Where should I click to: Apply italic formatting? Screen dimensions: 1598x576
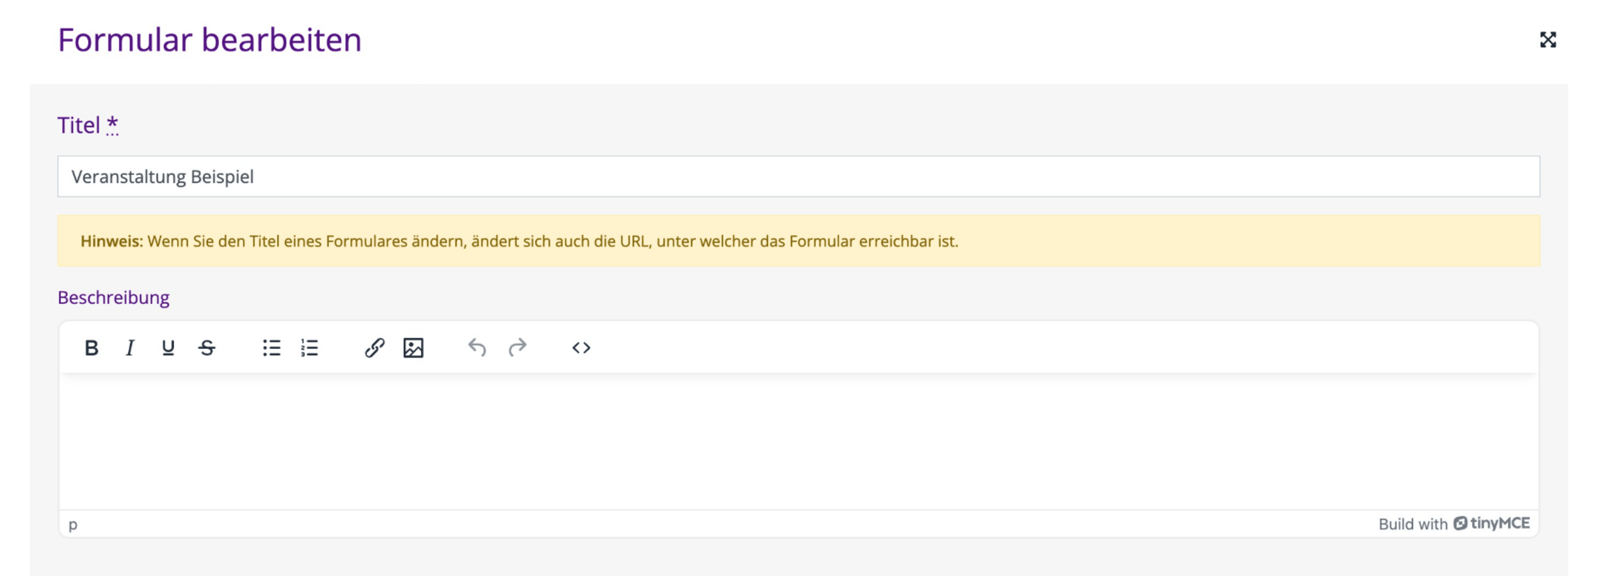[130, 348]
